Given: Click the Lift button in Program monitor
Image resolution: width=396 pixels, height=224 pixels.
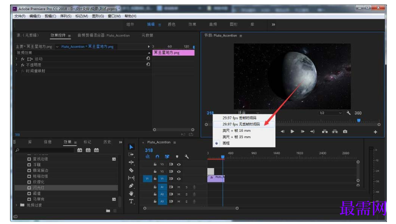Looking at the screenshot, I should (x=325, y=131).
